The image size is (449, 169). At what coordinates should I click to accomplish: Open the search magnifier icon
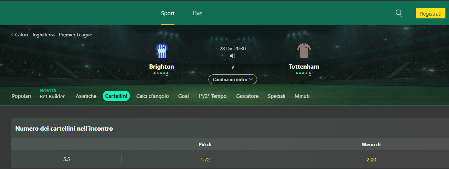coord(398,13)
